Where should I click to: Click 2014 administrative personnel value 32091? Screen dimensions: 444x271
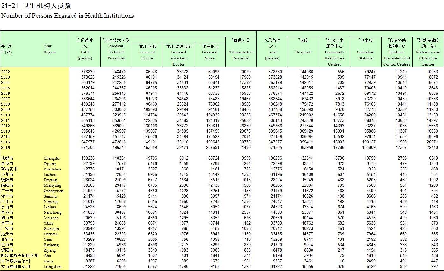[x=245, y=137]
